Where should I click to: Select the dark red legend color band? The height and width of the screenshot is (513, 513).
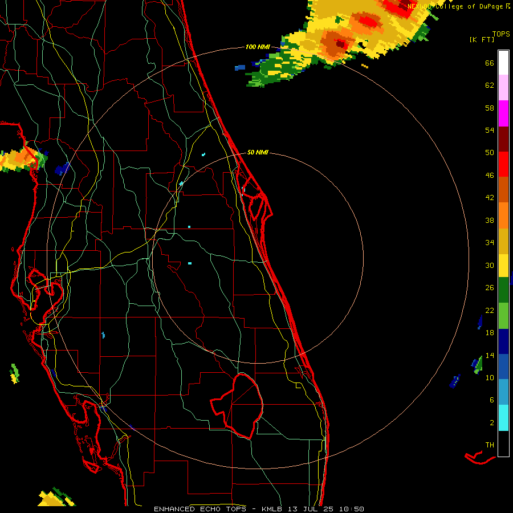(503, 139)
